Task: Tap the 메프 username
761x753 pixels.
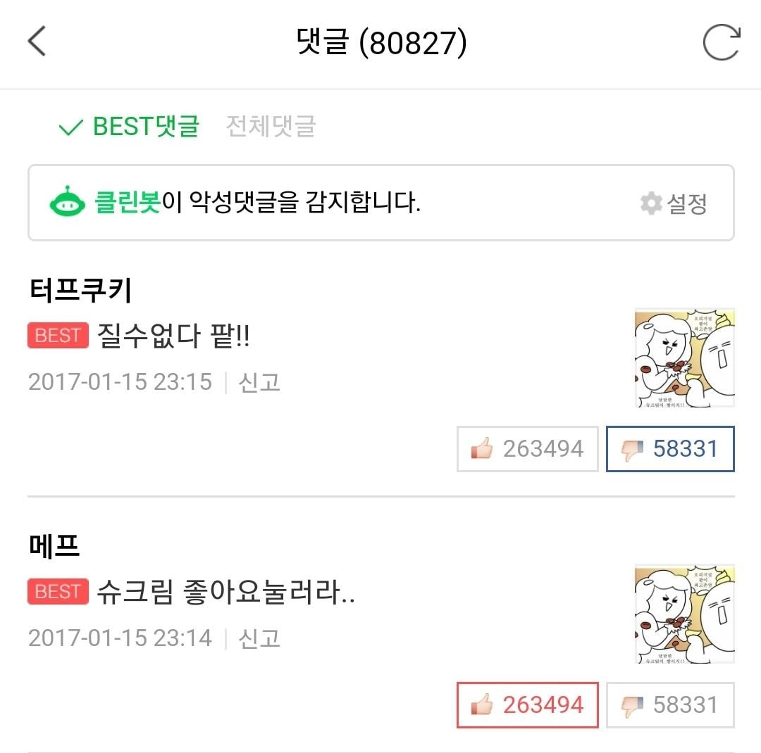Action: pyautogui.click(x=55, y=546)
